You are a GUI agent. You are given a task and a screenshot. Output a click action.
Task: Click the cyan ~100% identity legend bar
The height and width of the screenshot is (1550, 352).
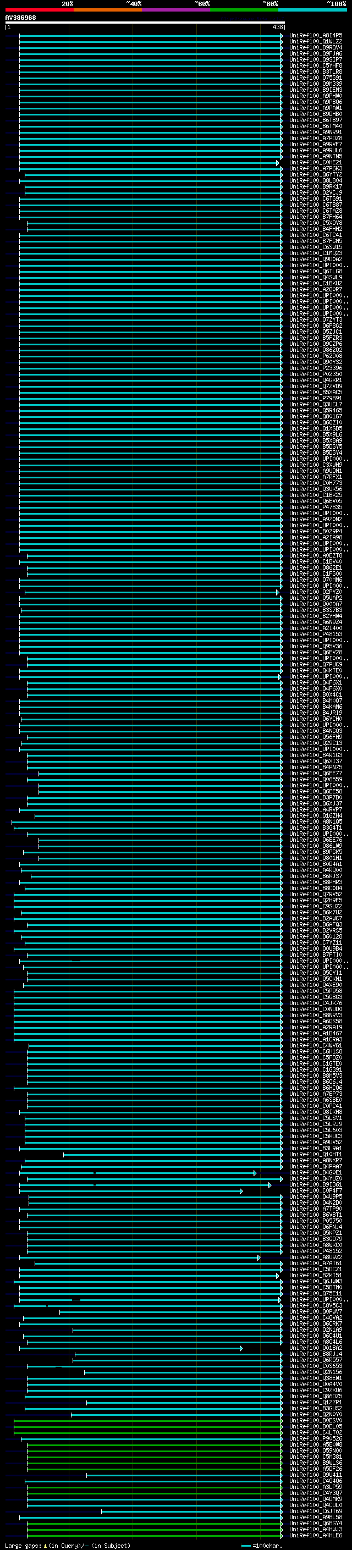coord(313,10)
